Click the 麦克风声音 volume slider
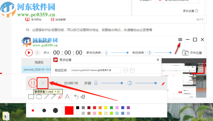This screenshot has width=213, height=121. pos(119,53)
